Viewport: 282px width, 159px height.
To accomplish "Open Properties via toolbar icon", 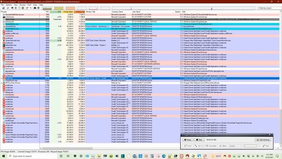I will pos(27,8).
